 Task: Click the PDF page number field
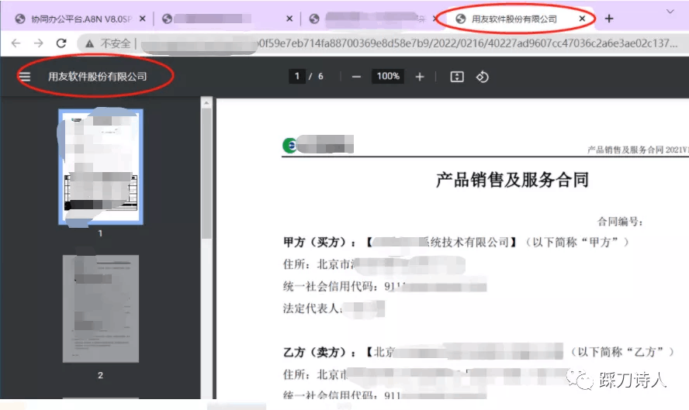pos(297,77)
